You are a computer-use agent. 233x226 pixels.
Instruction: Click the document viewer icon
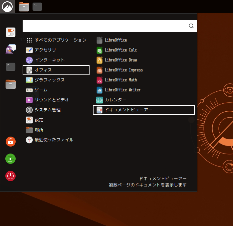[x=100, y=110]
